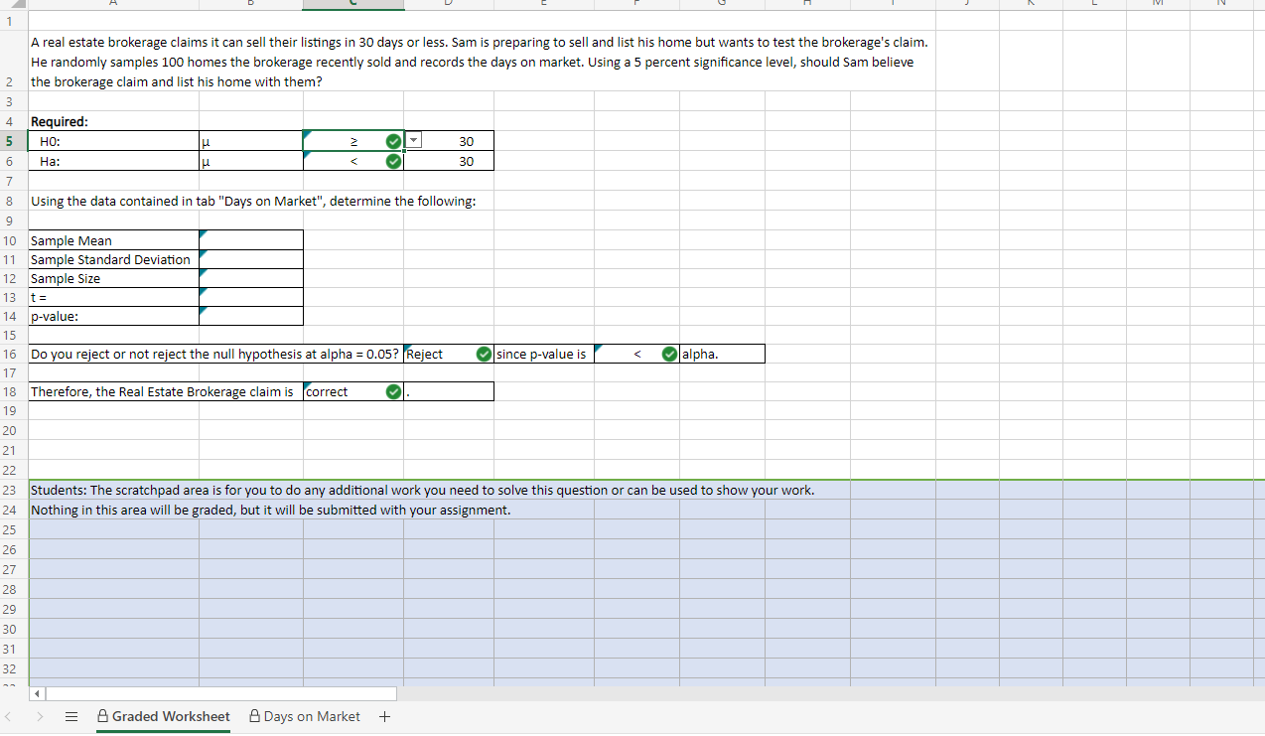This screenshot has height=736, width=1265.
Task: Click the alpha. cell text
Action: tap(700, 354)
